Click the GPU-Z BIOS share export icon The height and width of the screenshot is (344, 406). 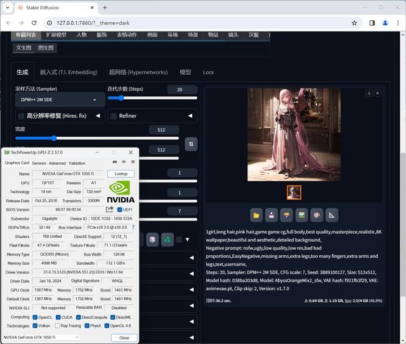[x=110, y=209]
